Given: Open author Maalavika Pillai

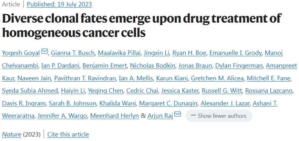Looking at the screenshot, I should 119,53.
